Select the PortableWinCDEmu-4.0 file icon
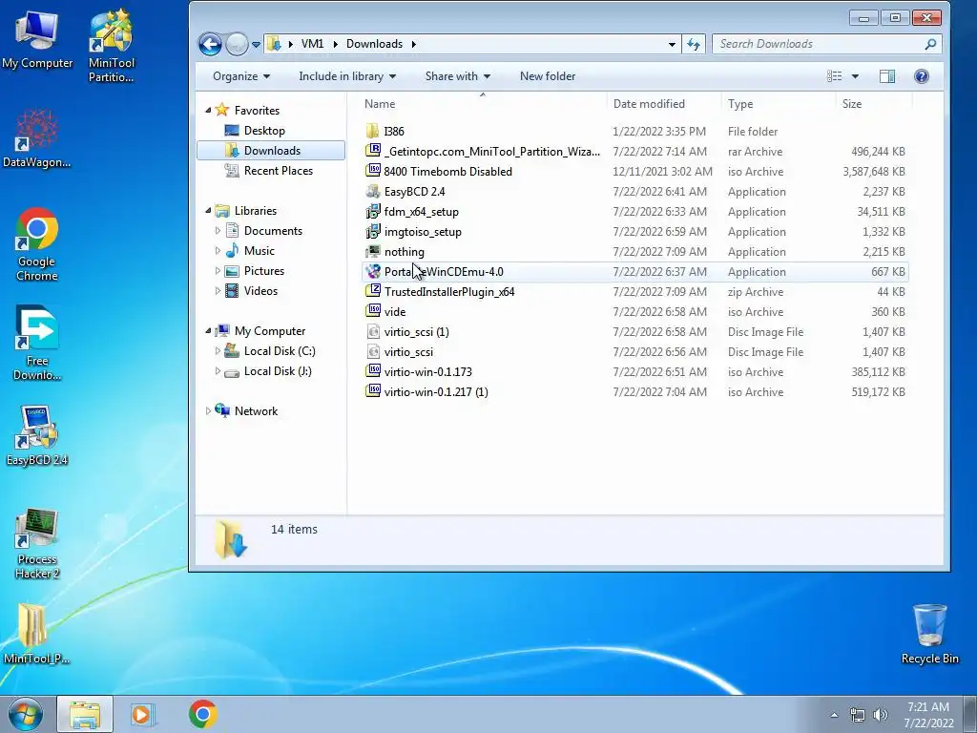Image resolution: width=977 pixels, height=733 pixels. (373, 271)
